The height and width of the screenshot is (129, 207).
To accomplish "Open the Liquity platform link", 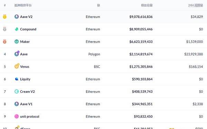I will click(x=25, y=79).
